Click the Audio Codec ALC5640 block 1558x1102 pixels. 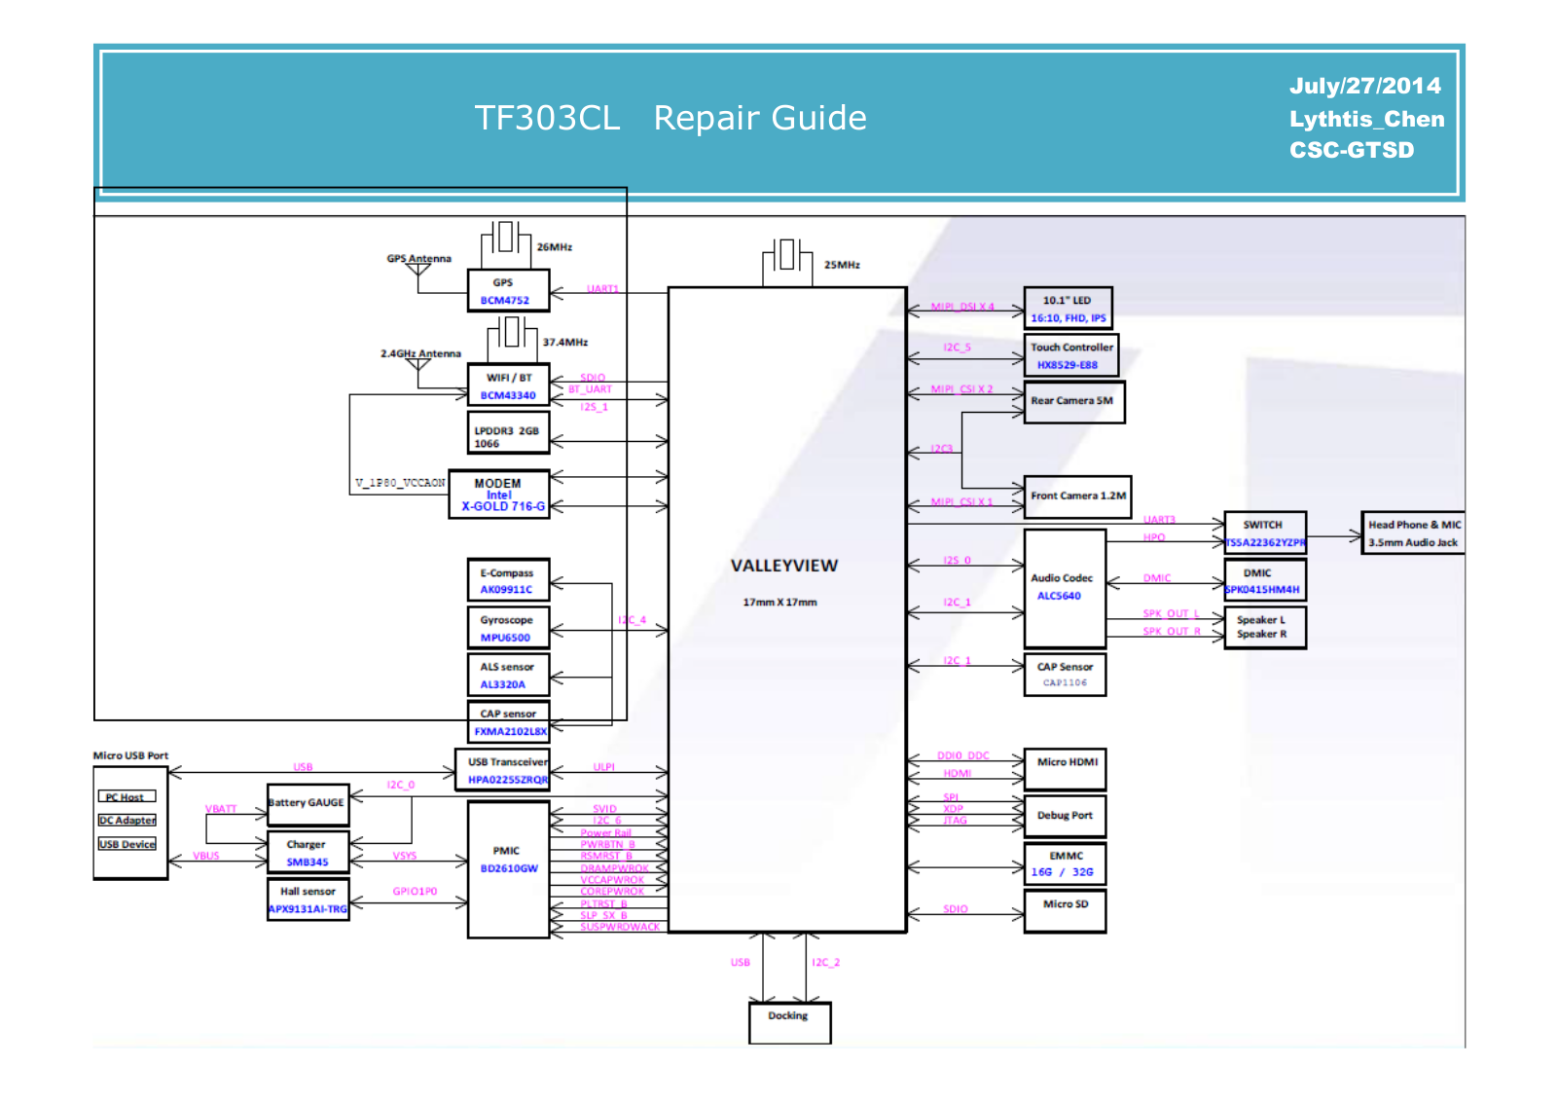(x=1065, y=588)
